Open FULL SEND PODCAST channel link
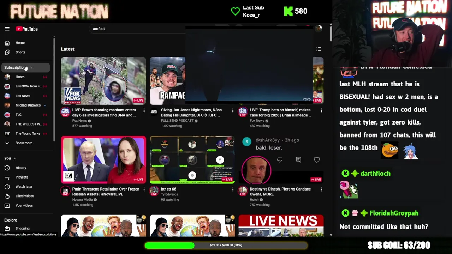452x254 pixels. (177, 121)
